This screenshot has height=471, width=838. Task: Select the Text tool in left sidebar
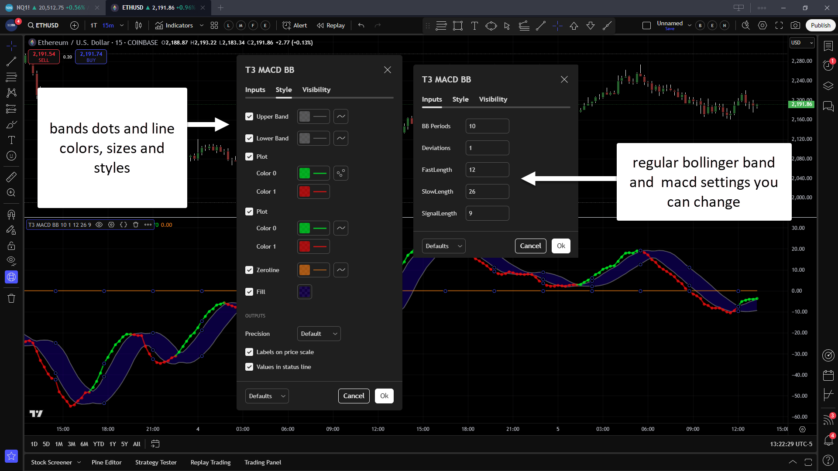coord(11,140)
